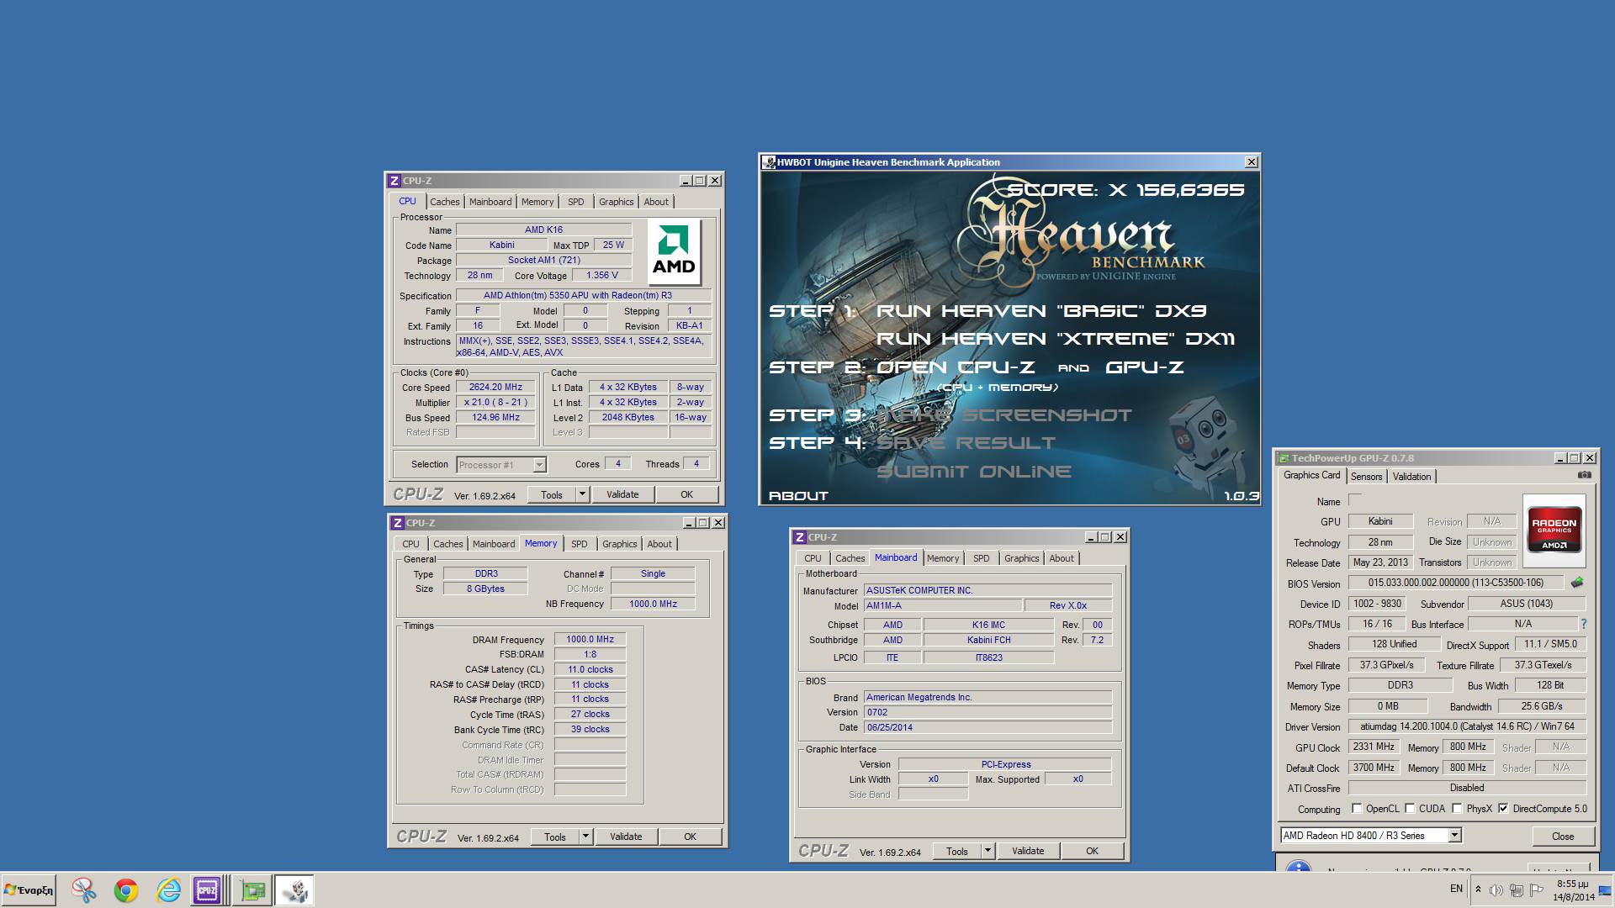Screen dimensions: 1615x908
Task: Click the GPU-Z taskbar button
Action: (x=252, y=890)
